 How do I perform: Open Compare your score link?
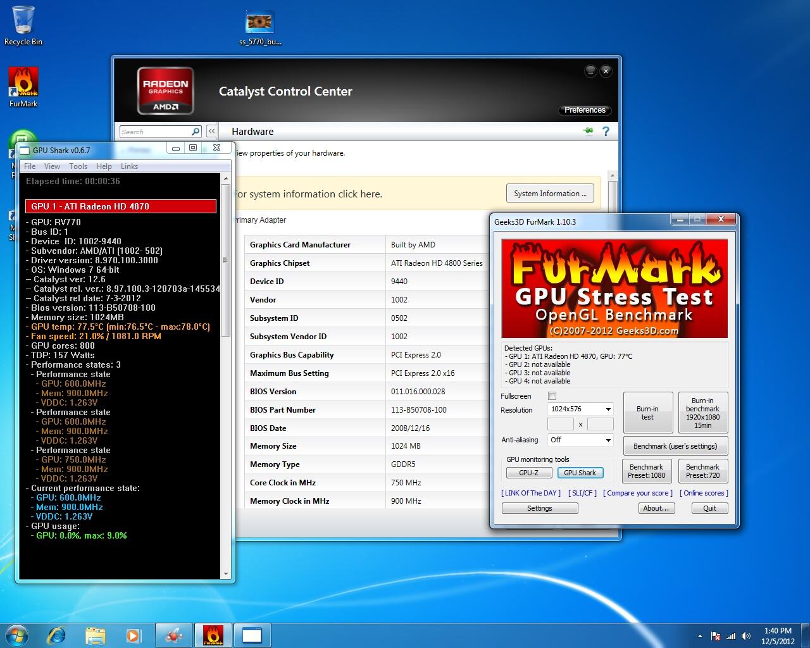pyautogui.click(x=638, y=493)
